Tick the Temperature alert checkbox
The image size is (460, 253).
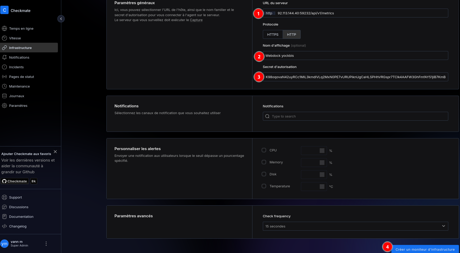pyautogui.click(x=264, y=186)
